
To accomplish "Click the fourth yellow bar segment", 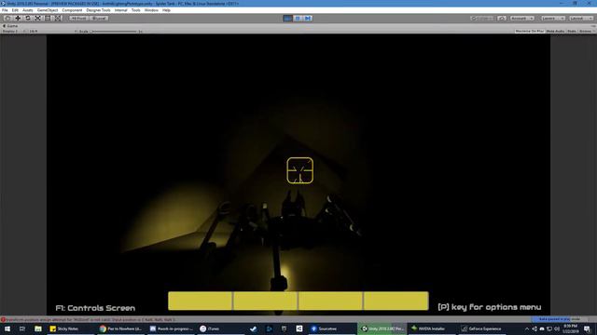I will 396,301.
